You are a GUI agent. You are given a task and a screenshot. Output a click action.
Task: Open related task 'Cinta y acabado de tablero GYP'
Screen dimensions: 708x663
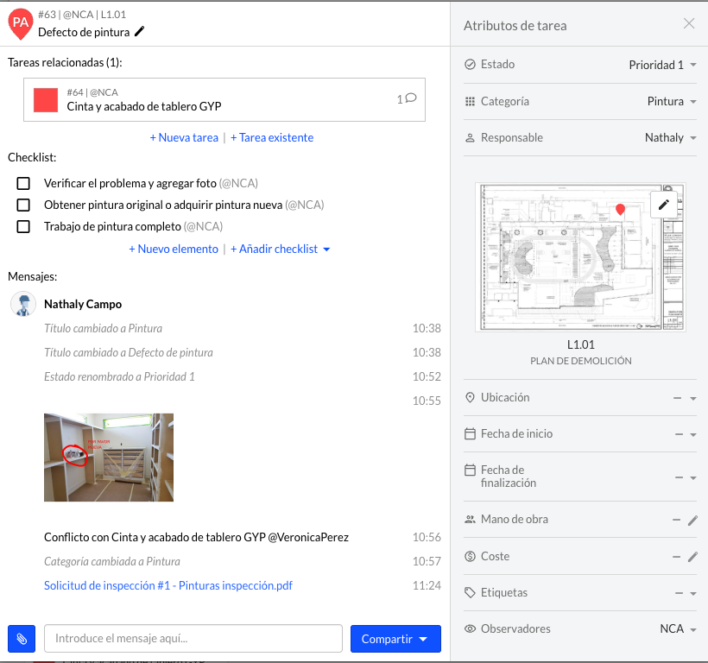coord(224,100)
